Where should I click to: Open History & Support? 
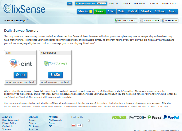[126, 21]
